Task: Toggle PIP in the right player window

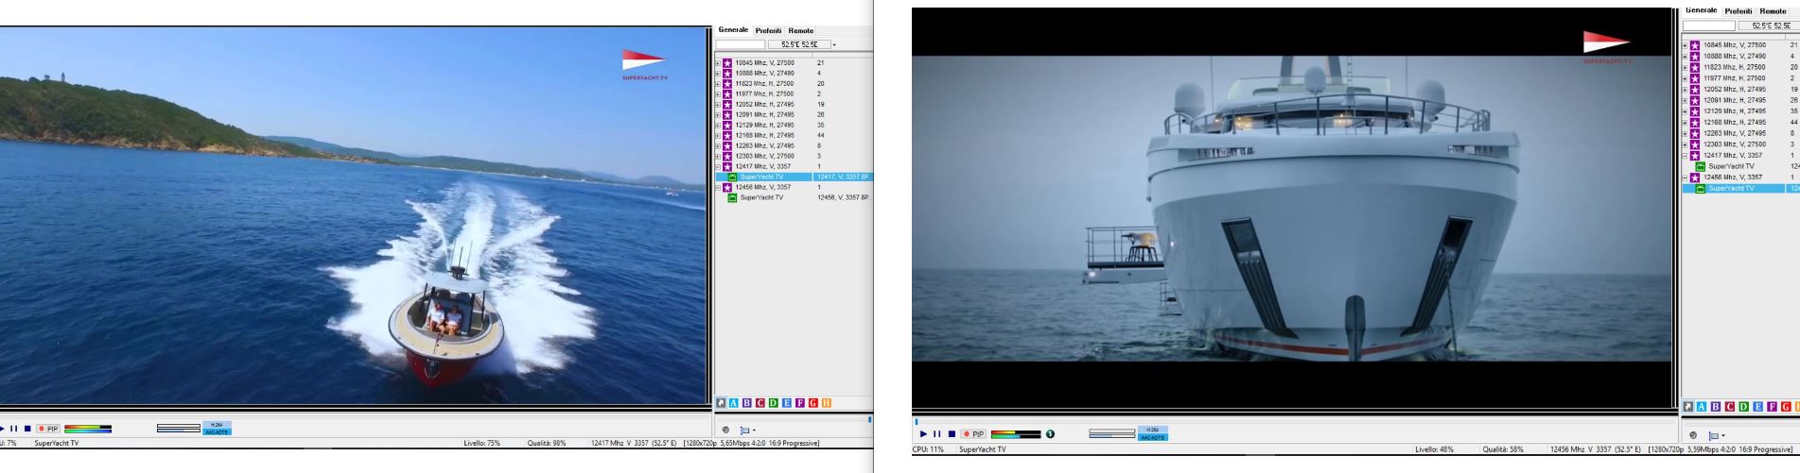Action: coord(977,434)
